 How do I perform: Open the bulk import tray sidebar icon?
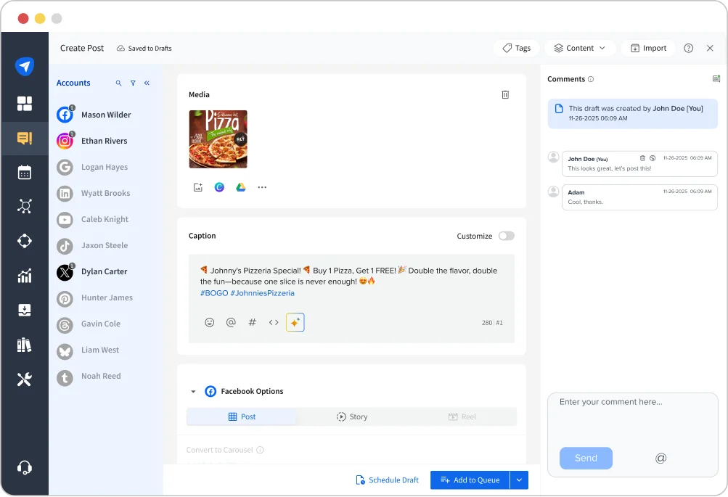pos(25,310)
